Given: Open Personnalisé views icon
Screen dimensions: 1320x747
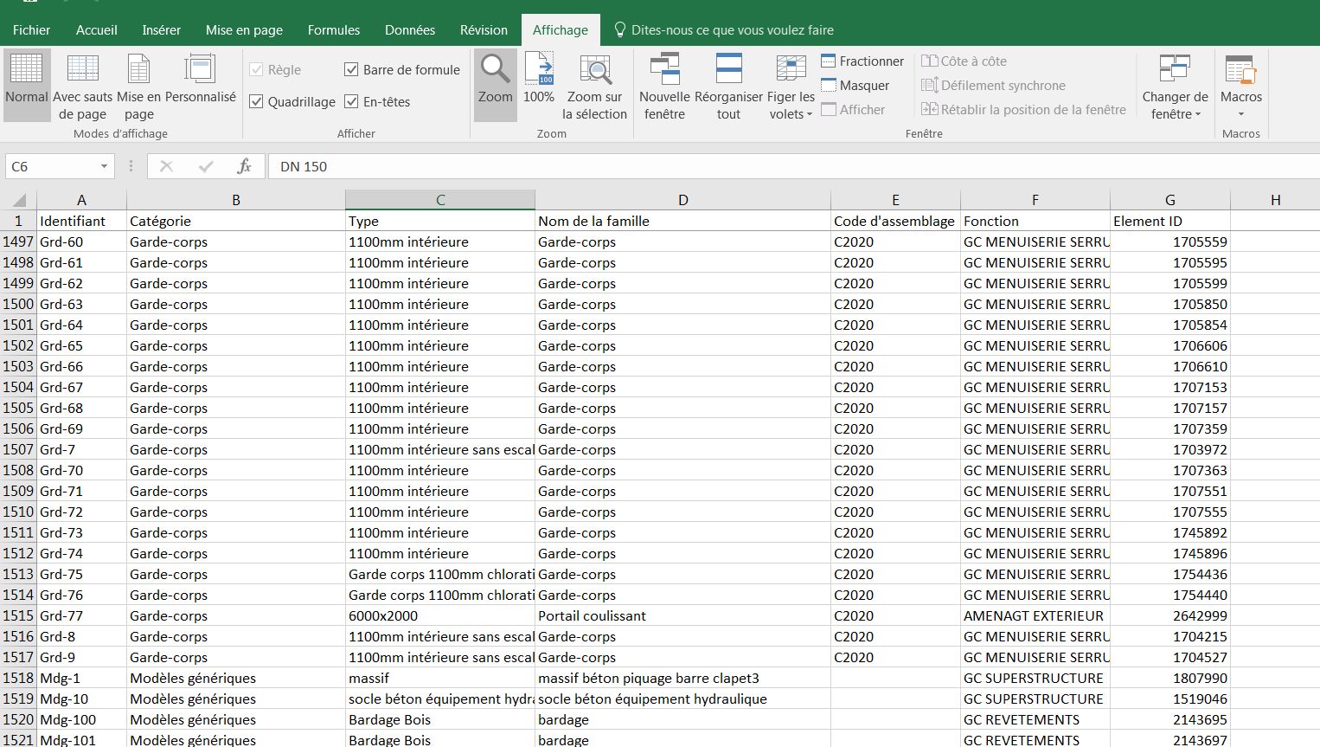Looking at the screenshot, I should coord(200,69).
